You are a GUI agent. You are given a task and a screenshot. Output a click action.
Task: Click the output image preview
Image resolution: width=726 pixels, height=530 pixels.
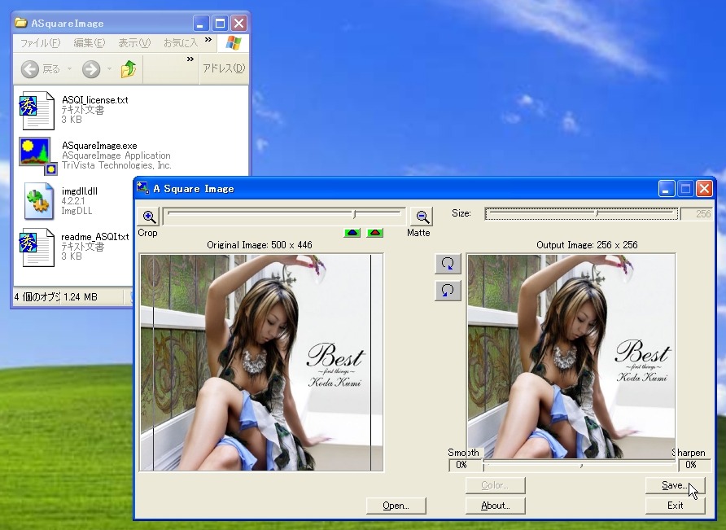click(571, 357)
